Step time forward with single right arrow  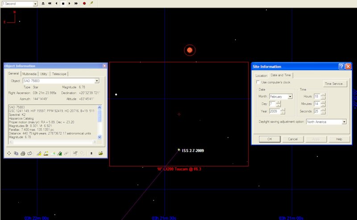(x=70, y=4)
